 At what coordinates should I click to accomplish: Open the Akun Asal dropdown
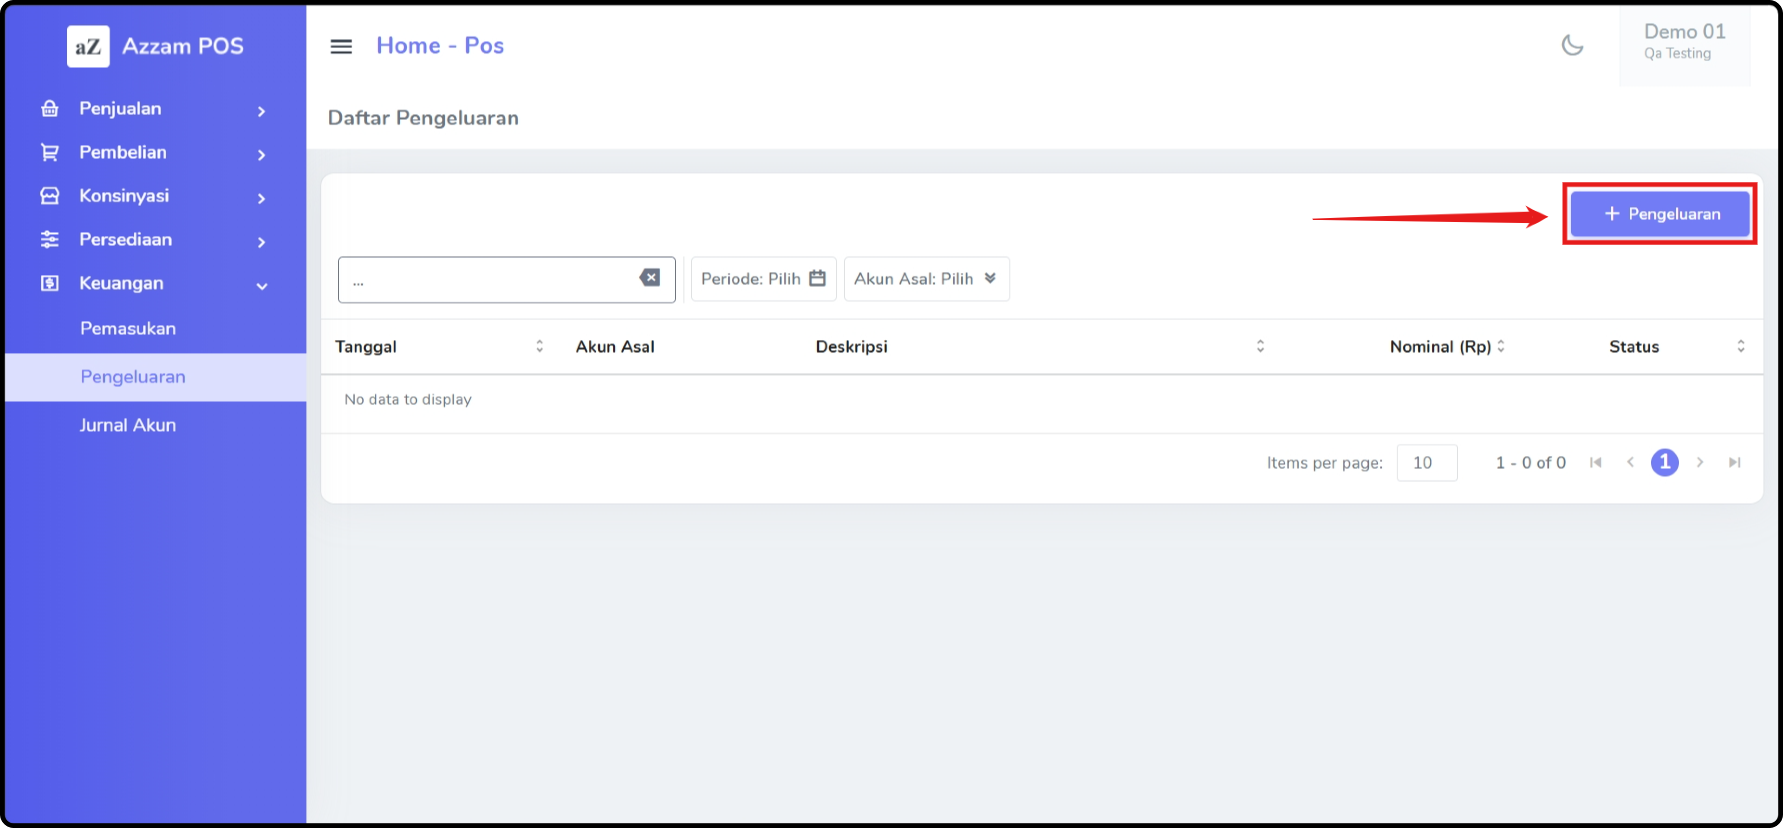pyautogui.click(x=926, y=279)
